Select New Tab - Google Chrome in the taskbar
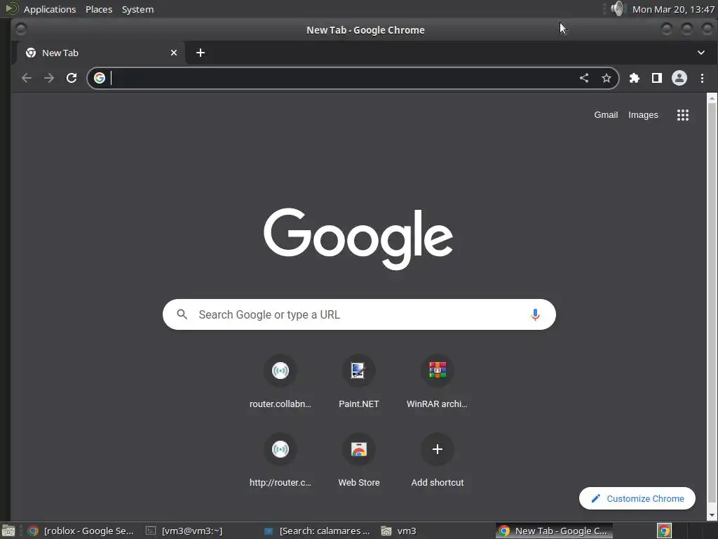718x539 pixels. point(554,531)
